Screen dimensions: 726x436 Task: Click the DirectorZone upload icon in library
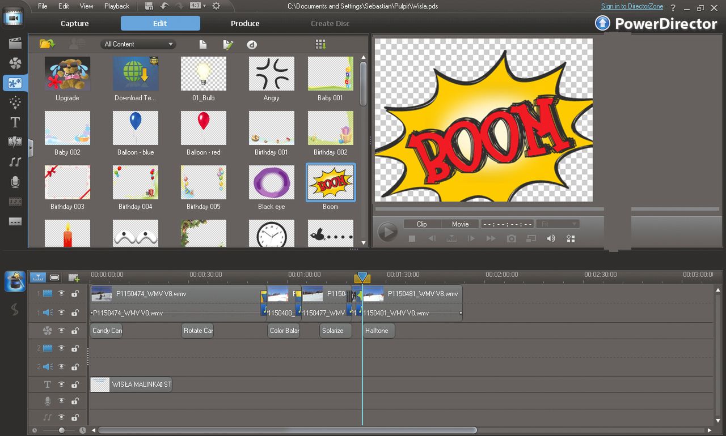click(251, 45)
